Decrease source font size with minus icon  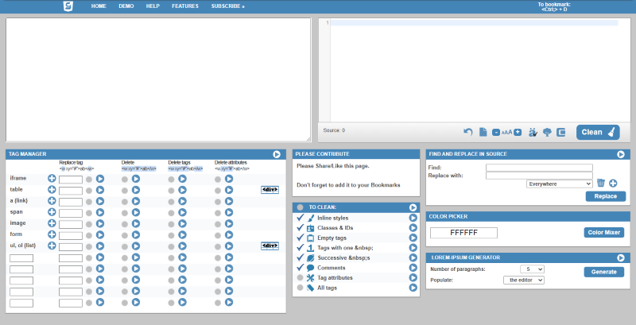click(495, 133)
